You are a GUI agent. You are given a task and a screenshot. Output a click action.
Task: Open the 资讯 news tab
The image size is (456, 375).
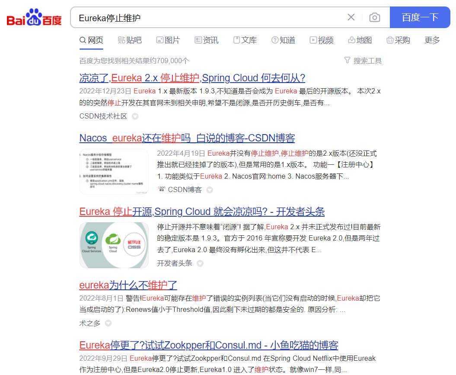tap(206, 40)
